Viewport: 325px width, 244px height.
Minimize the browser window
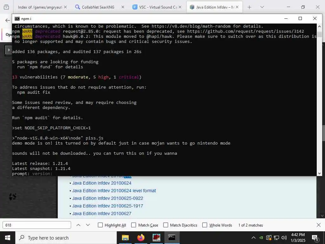click(288, 7)
